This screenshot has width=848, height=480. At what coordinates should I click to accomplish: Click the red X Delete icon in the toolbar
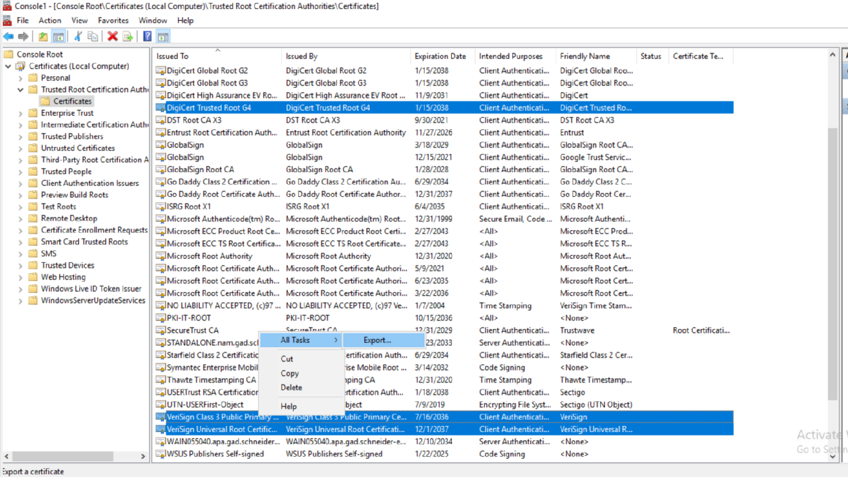[113, 36]
